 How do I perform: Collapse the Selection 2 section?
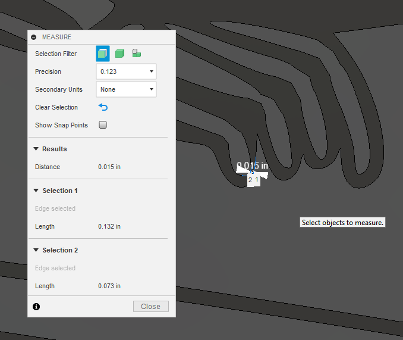pos(36,250)
